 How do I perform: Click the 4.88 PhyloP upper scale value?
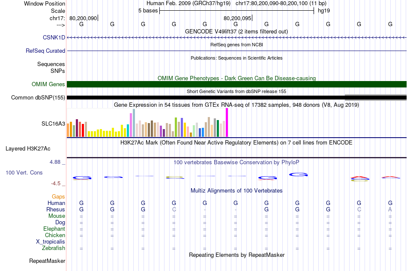point(55,162)
